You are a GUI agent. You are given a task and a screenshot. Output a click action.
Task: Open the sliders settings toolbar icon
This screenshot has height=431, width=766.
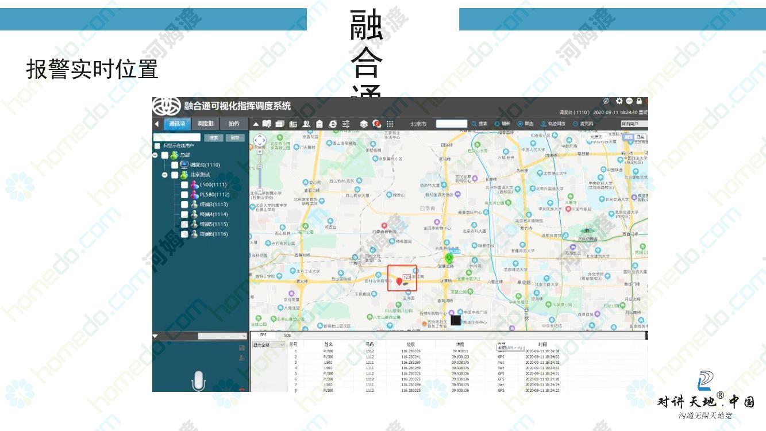[x=346, y=124]
